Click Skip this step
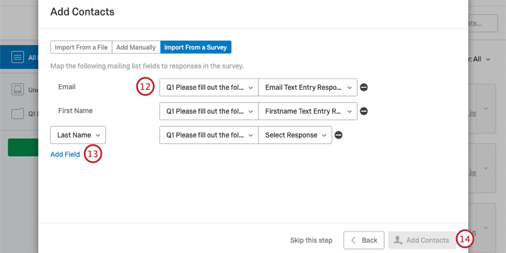The image size is (506, 253). pyautogui.click(x=311, y=240)
